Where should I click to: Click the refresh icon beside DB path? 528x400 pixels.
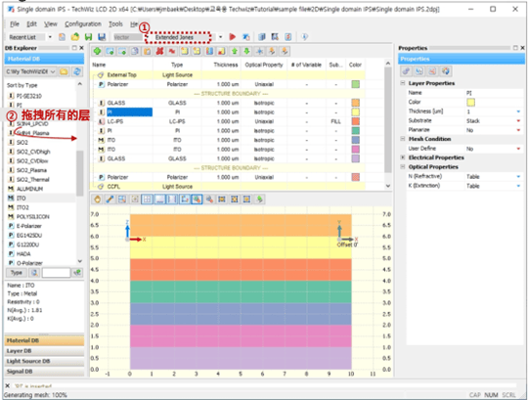pyautogui.click(x=77, y=71)
